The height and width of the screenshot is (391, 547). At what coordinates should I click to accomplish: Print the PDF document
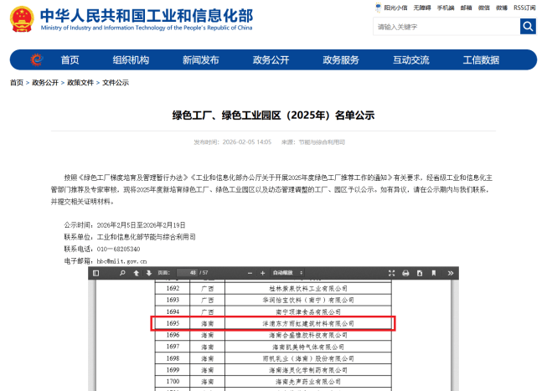(x=406, y=273)
